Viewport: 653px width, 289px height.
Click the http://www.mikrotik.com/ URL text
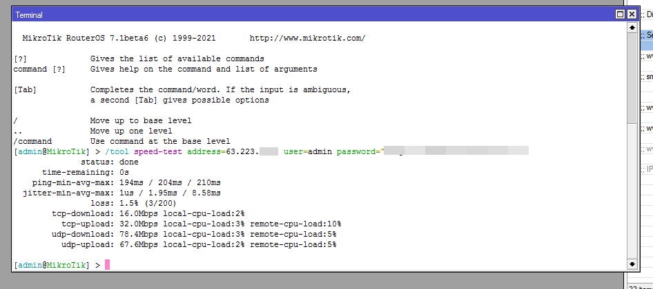[307, 39]
